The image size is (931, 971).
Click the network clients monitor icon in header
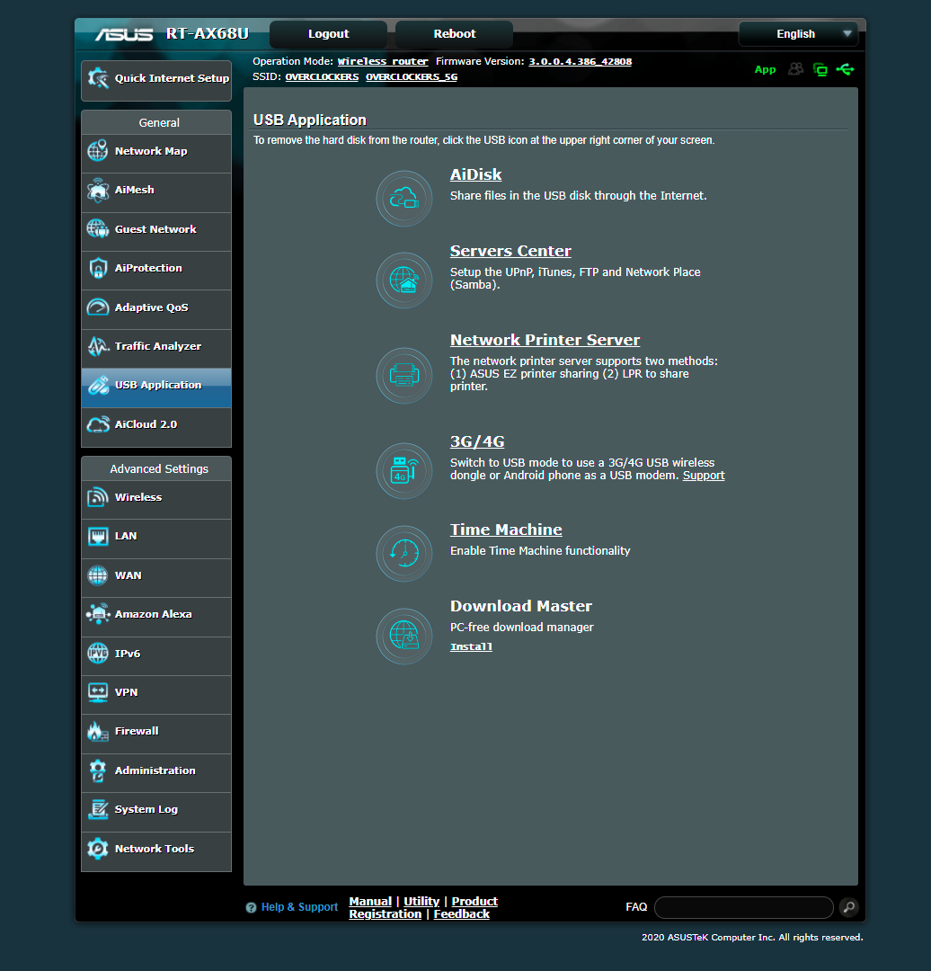coord(820,69)
